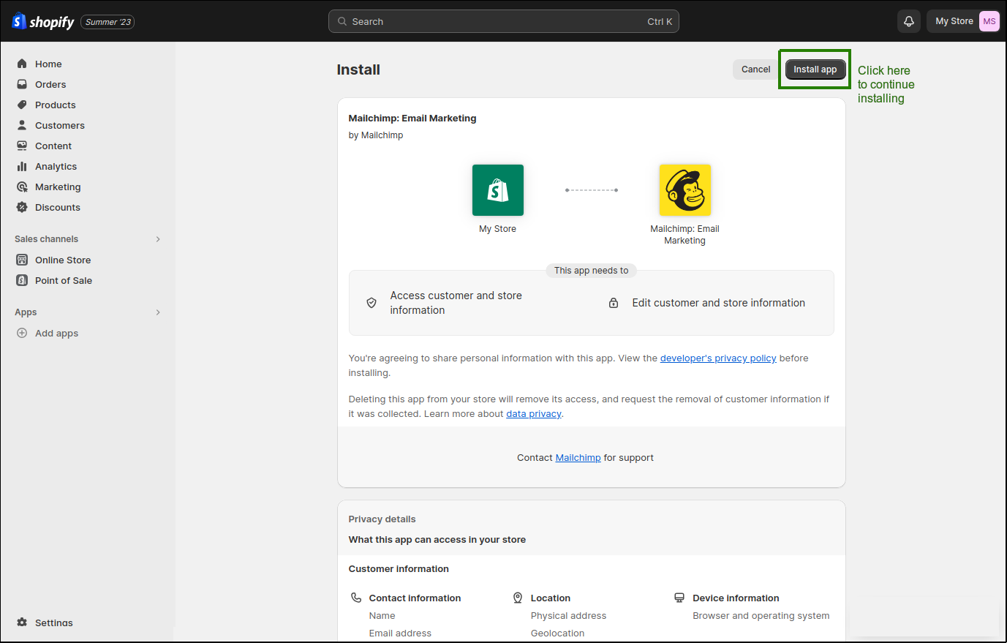
Task: Click the phone icon next to Contact information
Action: (356, 598)
